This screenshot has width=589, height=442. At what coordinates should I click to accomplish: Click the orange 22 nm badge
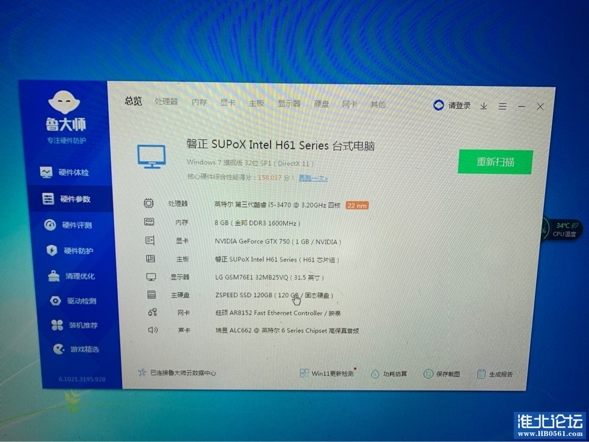[357, 206]
